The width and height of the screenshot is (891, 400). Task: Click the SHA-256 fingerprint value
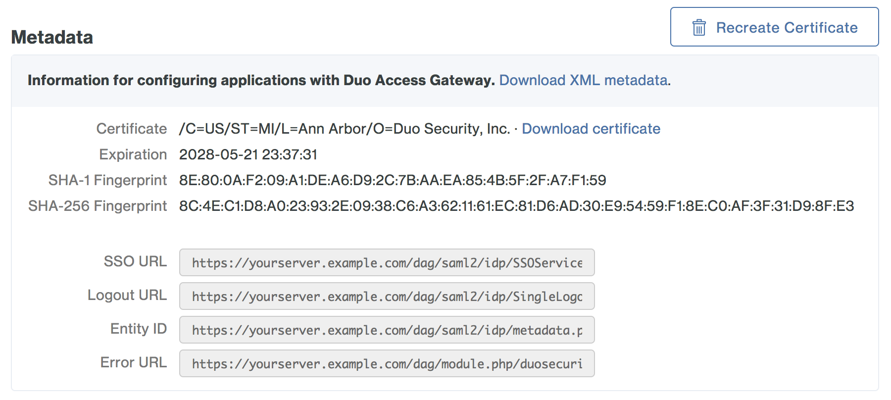tap(516, 206)
